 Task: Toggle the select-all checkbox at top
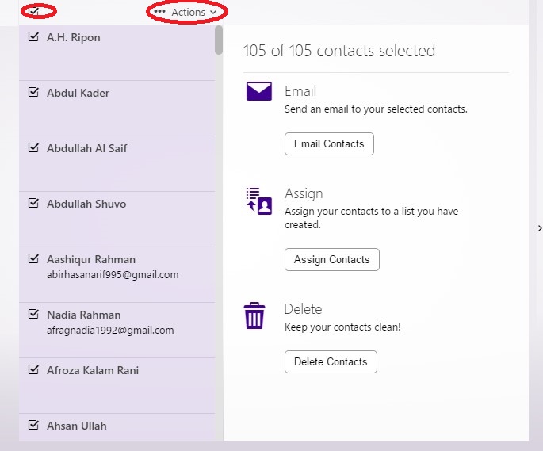click(x=34, y=11)
